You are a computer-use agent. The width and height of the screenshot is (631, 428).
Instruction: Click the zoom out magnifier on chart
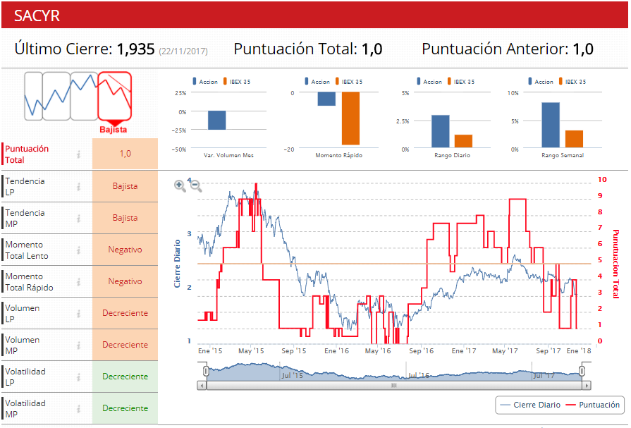pos(196,186)
